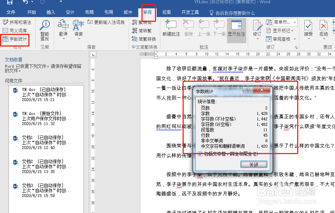Convert text with 繁转简

coord(141,22)
